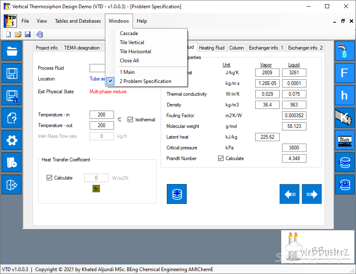Click the Save with R sidebar button

12,95
